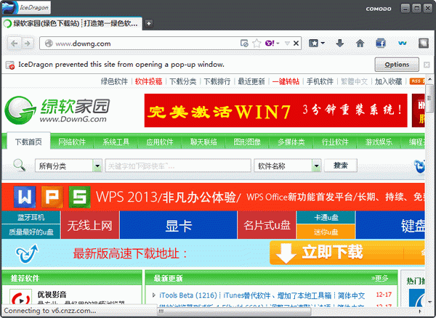Open the 最近更新 link
The image size is (436, 318).
pos(251,81)
